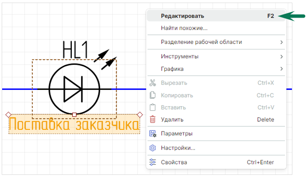Open Параметры from the context menu
Viewport: 307px width, 177px height.
pyautogui.click(x=216, y=134)
